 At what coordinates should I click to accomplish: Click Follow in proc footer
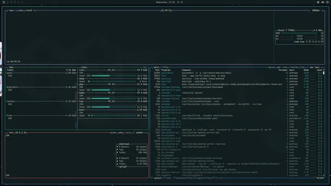[218, 178]
